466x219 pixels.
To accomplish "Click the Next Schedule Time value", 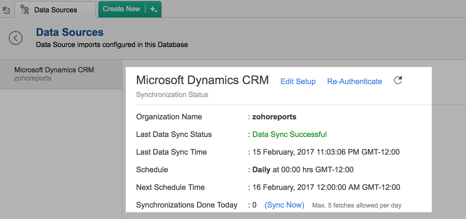I will pyautogui.click(x=326, y=187).
